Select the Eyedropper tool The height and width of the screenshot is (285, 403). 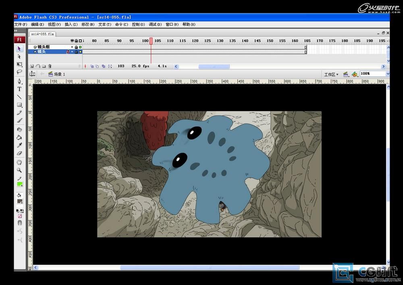point(19,145)
